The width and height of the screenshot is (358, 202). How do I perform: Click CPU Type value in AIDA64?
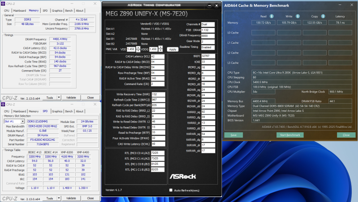(x=302, y=72)
